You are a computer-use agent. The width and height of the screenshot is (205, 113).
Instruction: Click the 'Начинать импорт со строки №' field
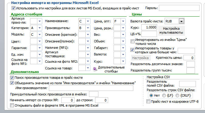click(68, 100)
